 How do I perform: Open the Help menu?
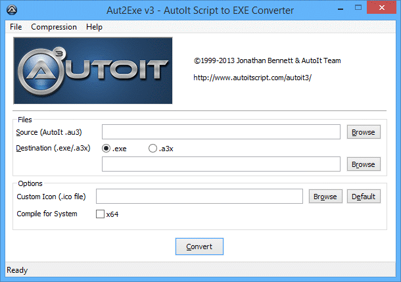[x=94, y=27]
